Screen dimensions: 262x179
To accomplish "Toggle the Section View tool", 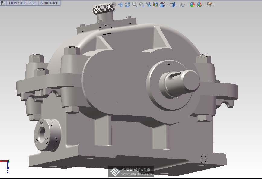I will coord(155,5).
